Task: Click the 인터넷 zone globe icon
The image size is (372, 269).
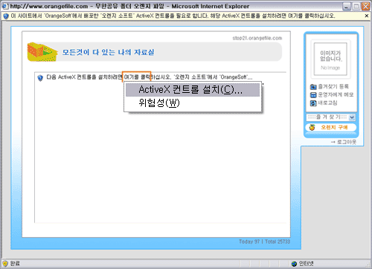Action: pyautogui.click(x=295, y=264)
